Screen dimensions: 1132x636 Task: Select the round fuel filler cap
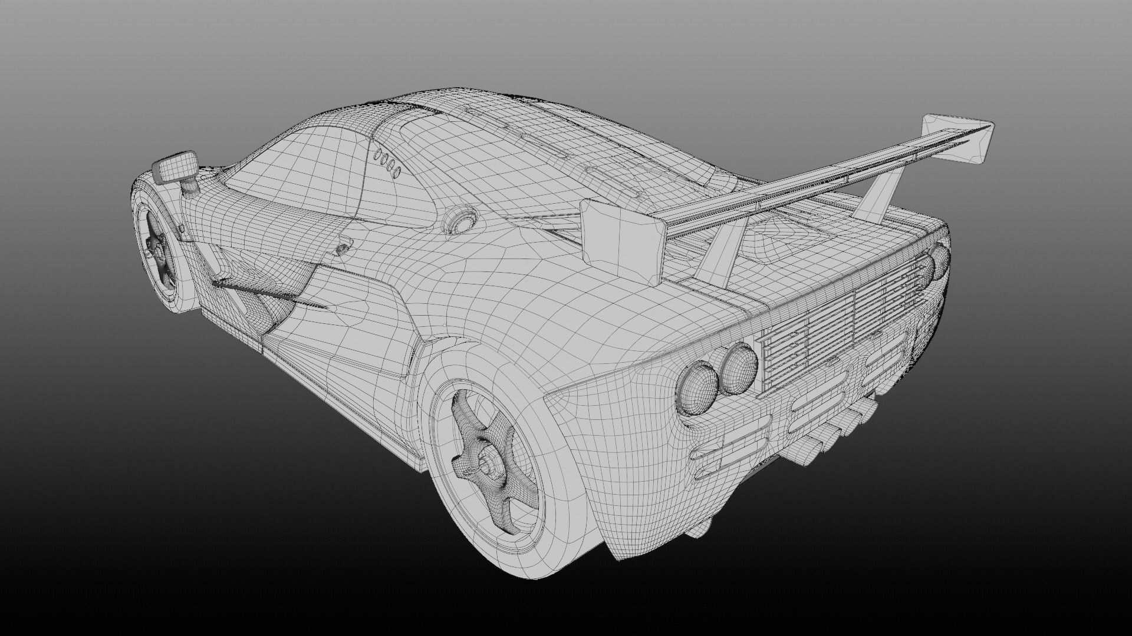(x=460, y=220)
